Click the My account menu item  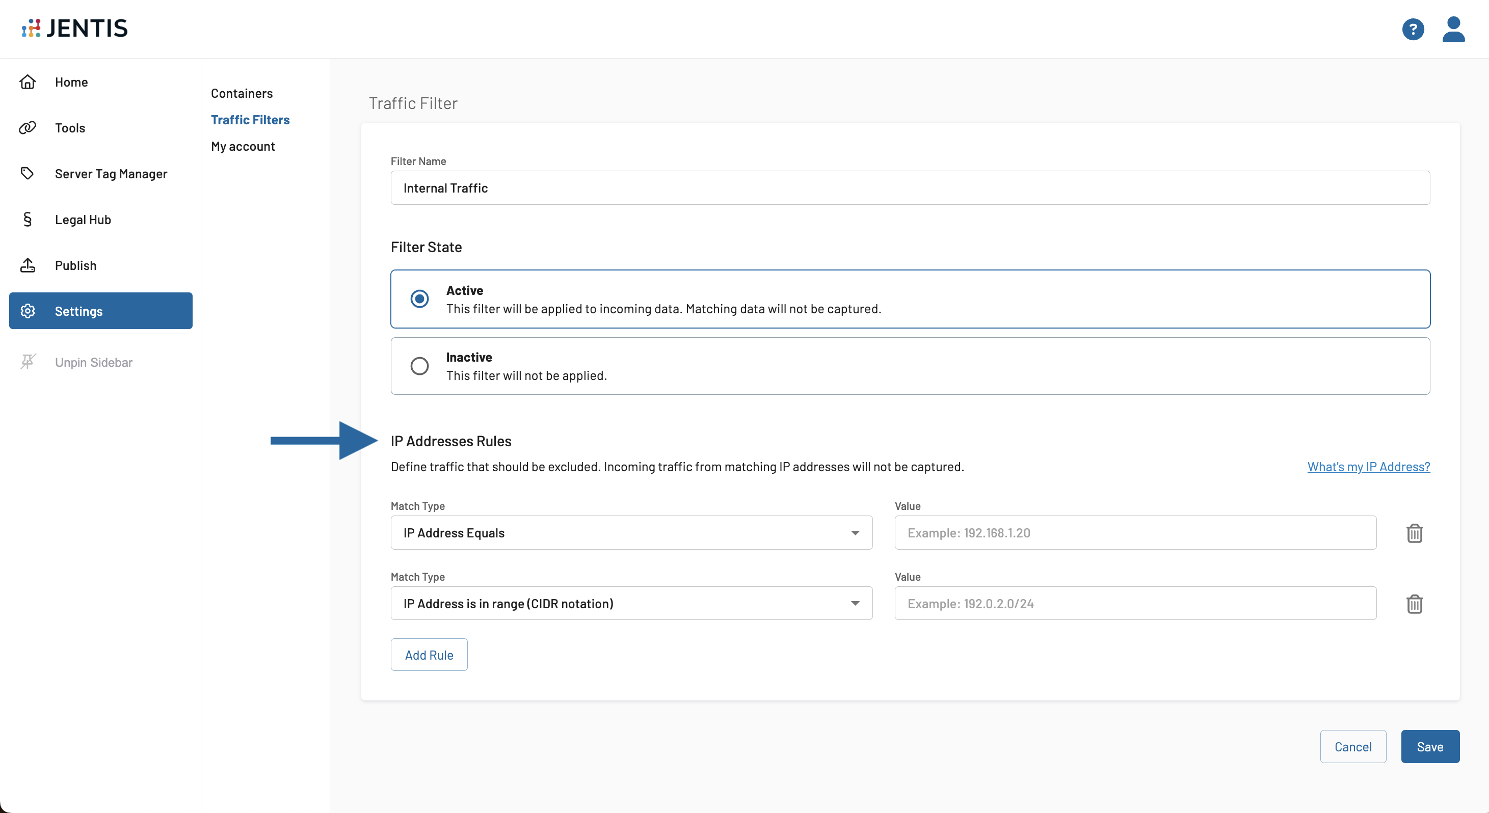(x=244, y=146)
